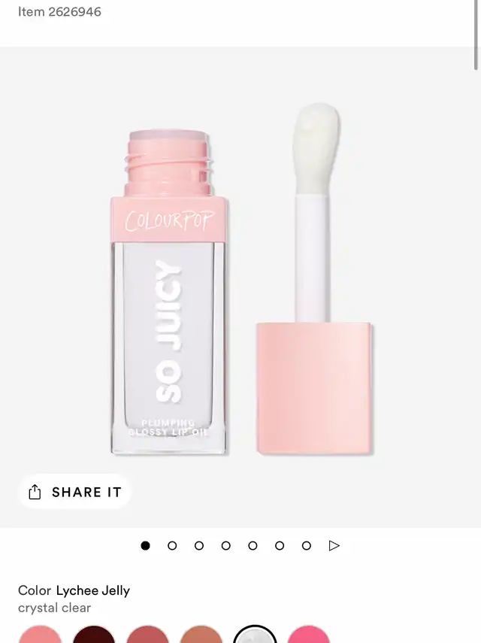
Task: Click the SHARE IT button
Action: (x=74, y=492)
